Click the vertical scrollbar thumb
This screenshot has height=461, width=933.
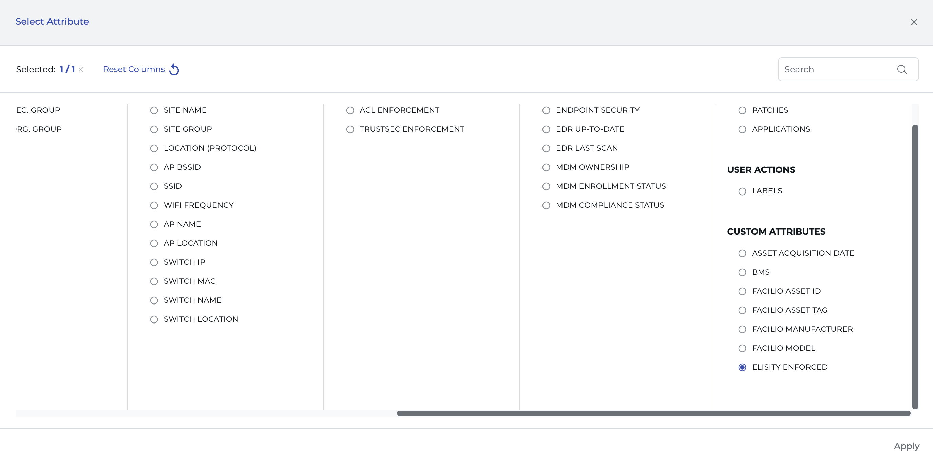coord(915,266)
